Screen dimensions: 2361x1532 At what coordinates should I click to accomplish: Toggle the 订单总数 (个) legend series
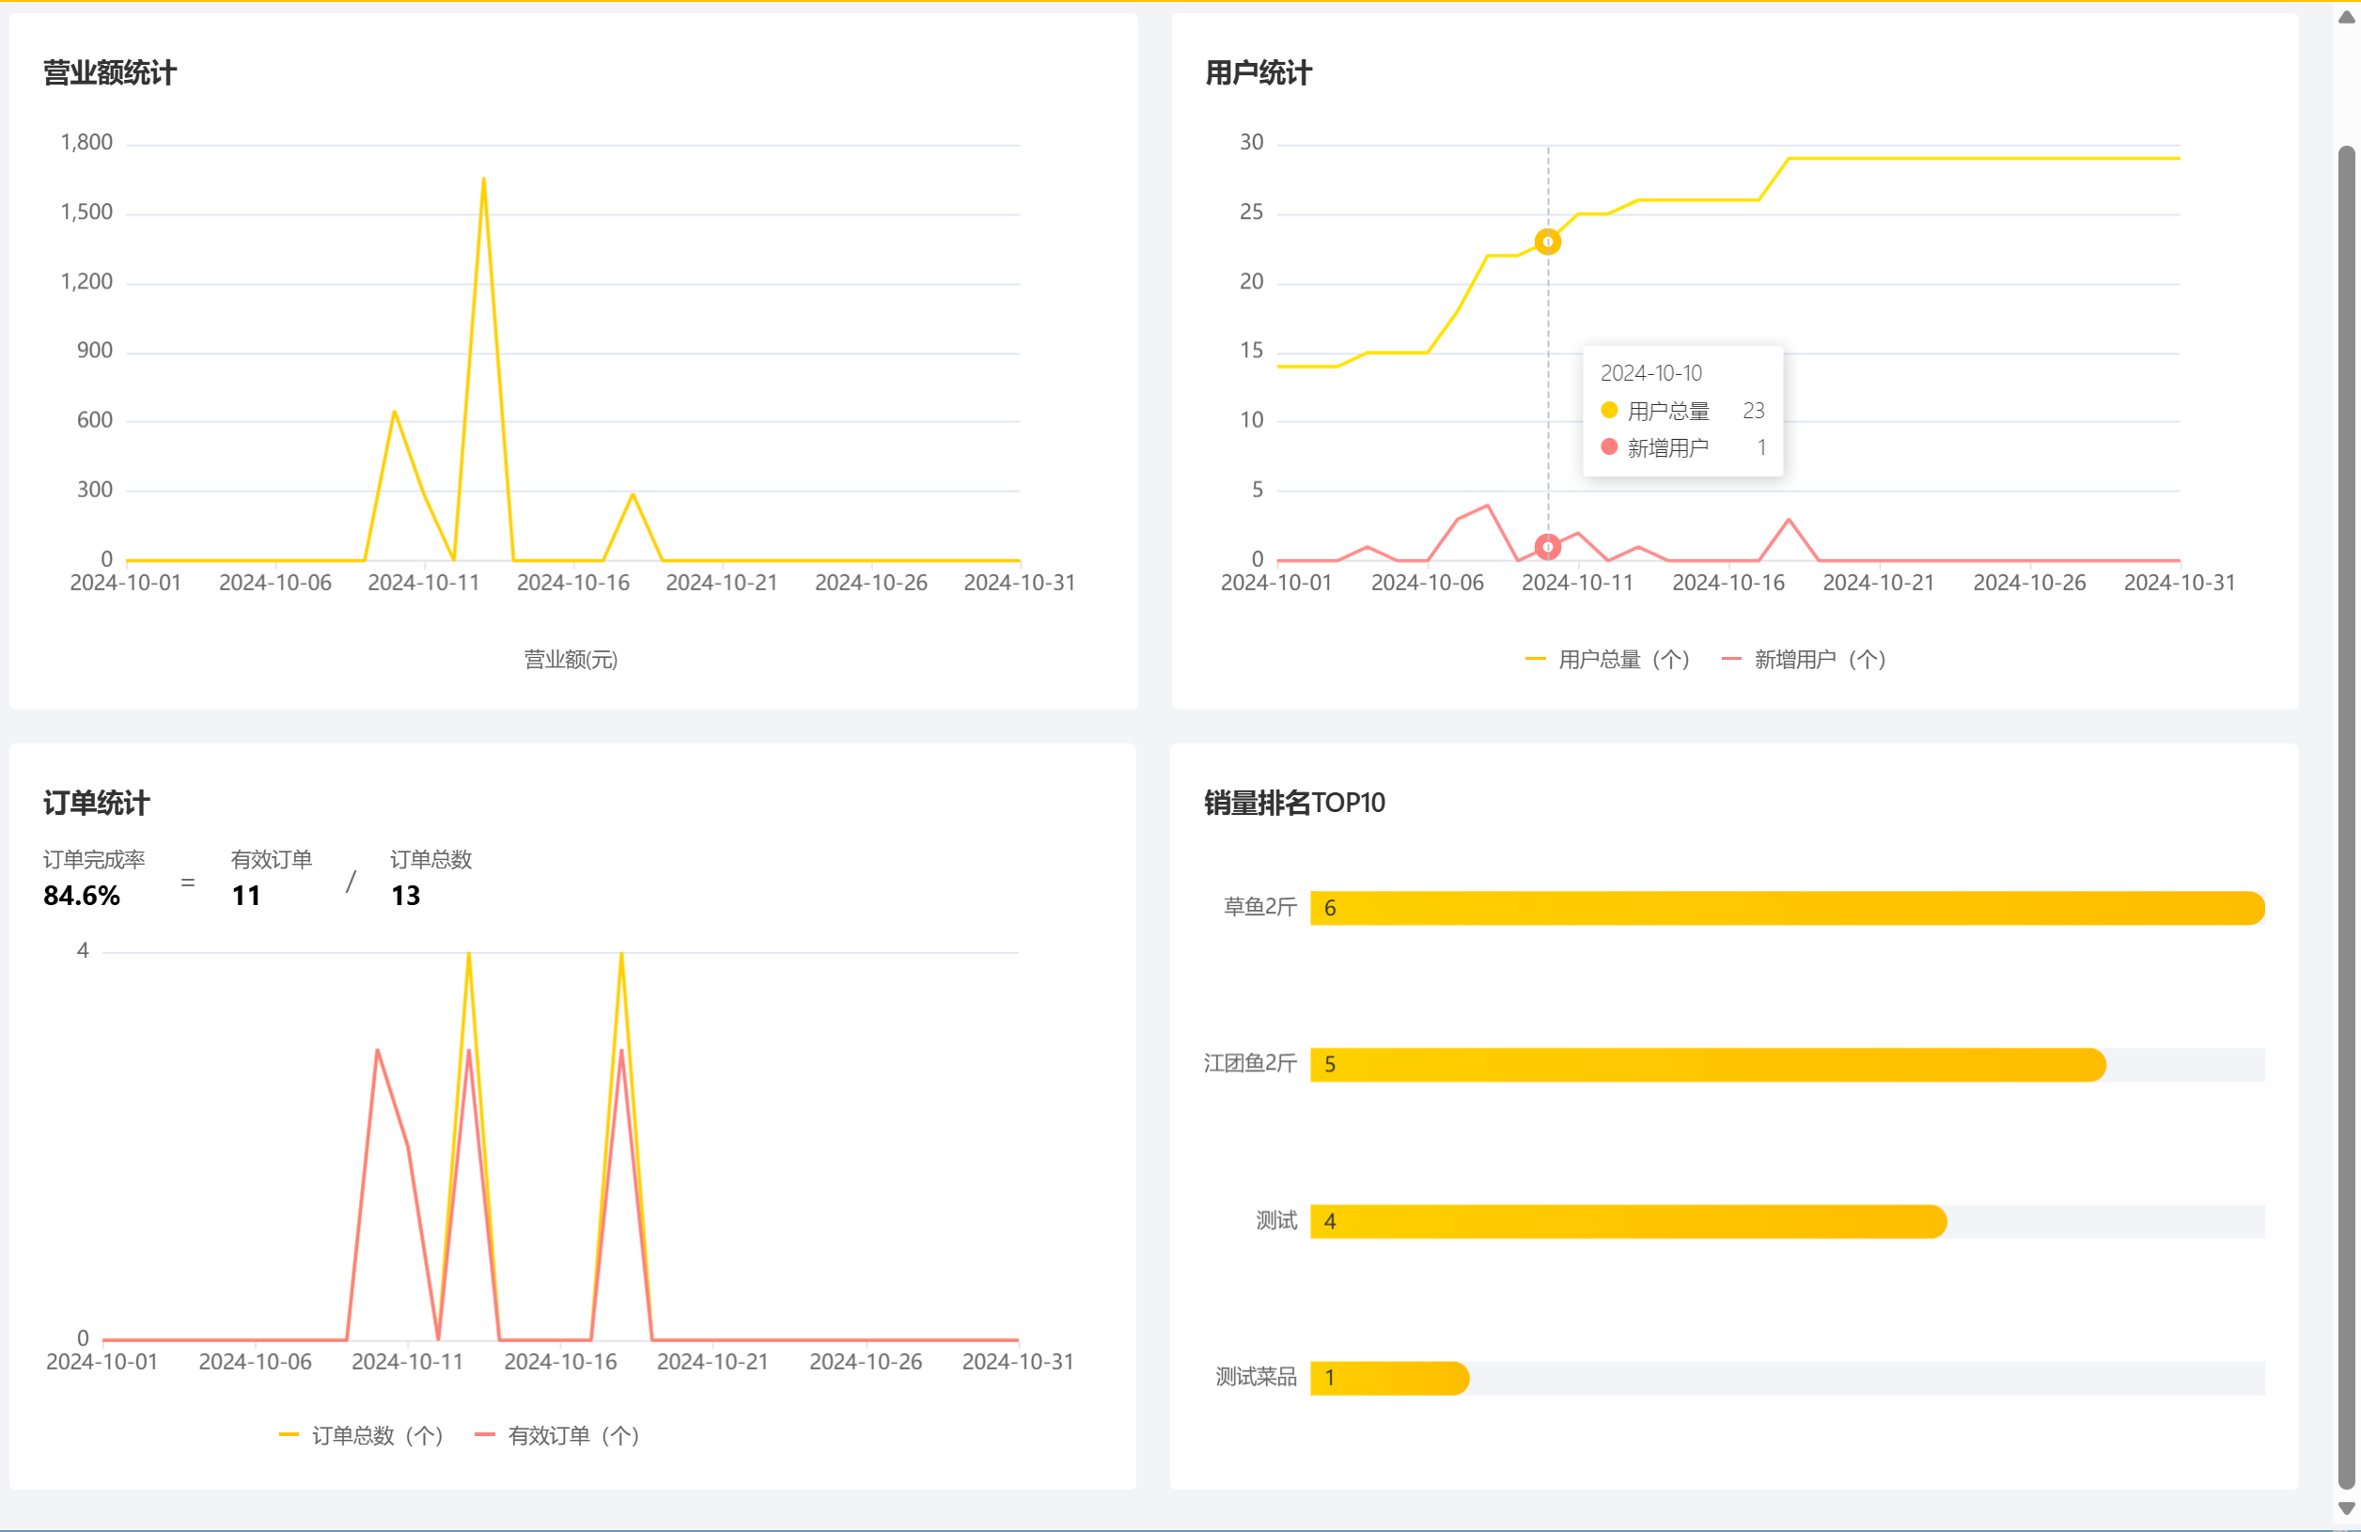pyautogui.click(x=361, y=1435)
